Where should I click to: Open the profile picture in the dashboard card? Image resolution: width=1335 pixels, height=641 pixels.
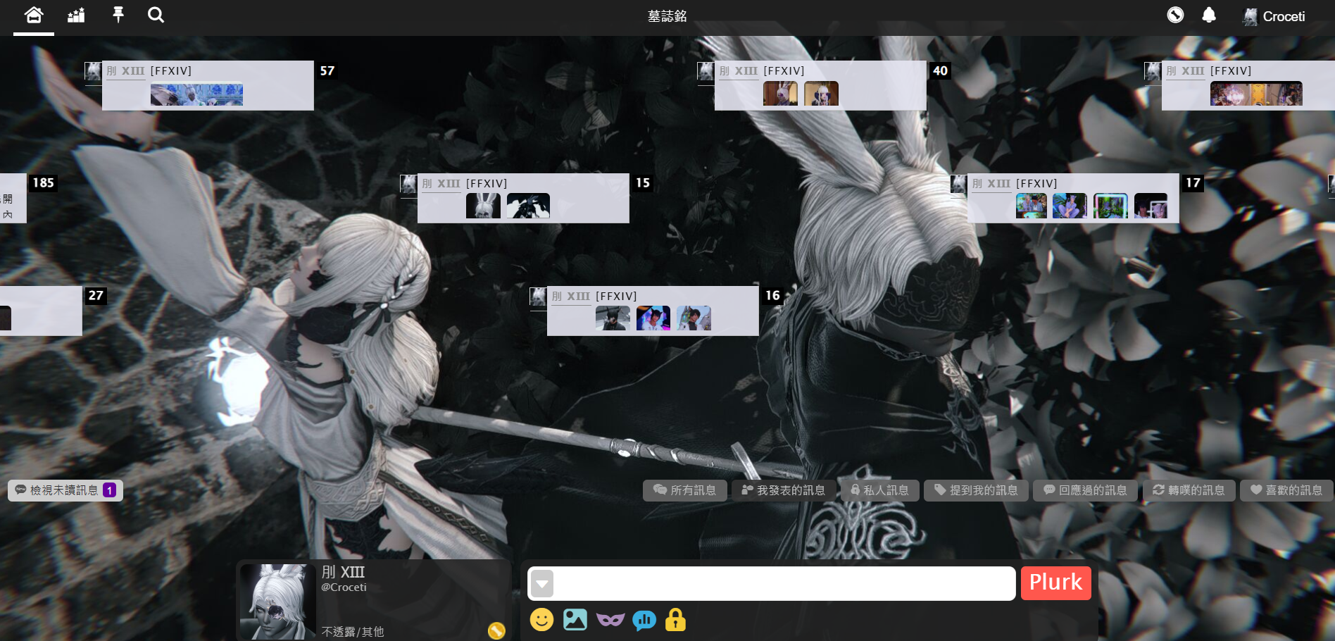[x=278, y=602]
